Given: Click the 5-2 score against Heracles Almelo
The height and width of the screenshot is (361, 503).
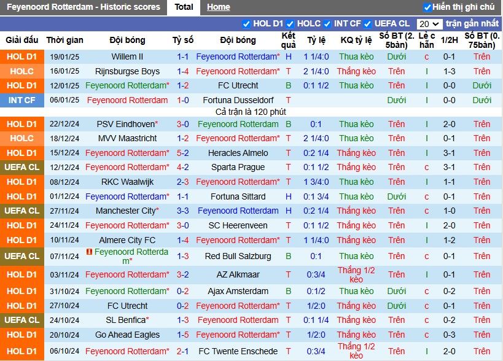Looking at the screenshot, I should pos(183,153).
